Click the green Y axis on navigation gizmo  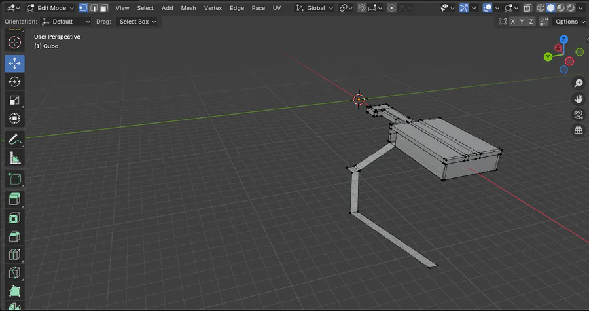tap(548, 57)
